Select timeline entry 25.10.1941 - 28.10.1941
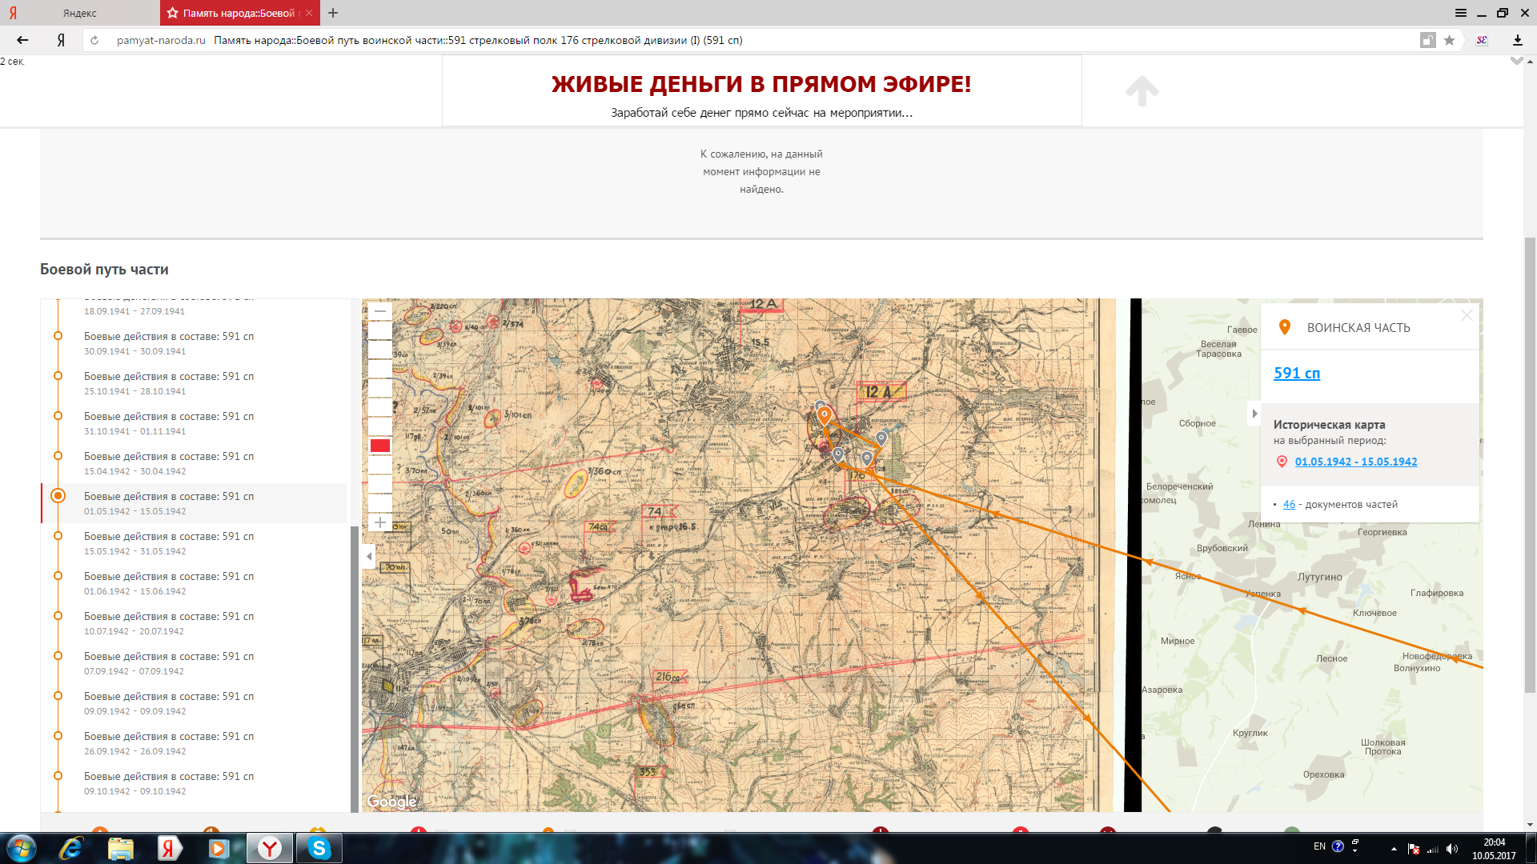 [x=168, y=383]
